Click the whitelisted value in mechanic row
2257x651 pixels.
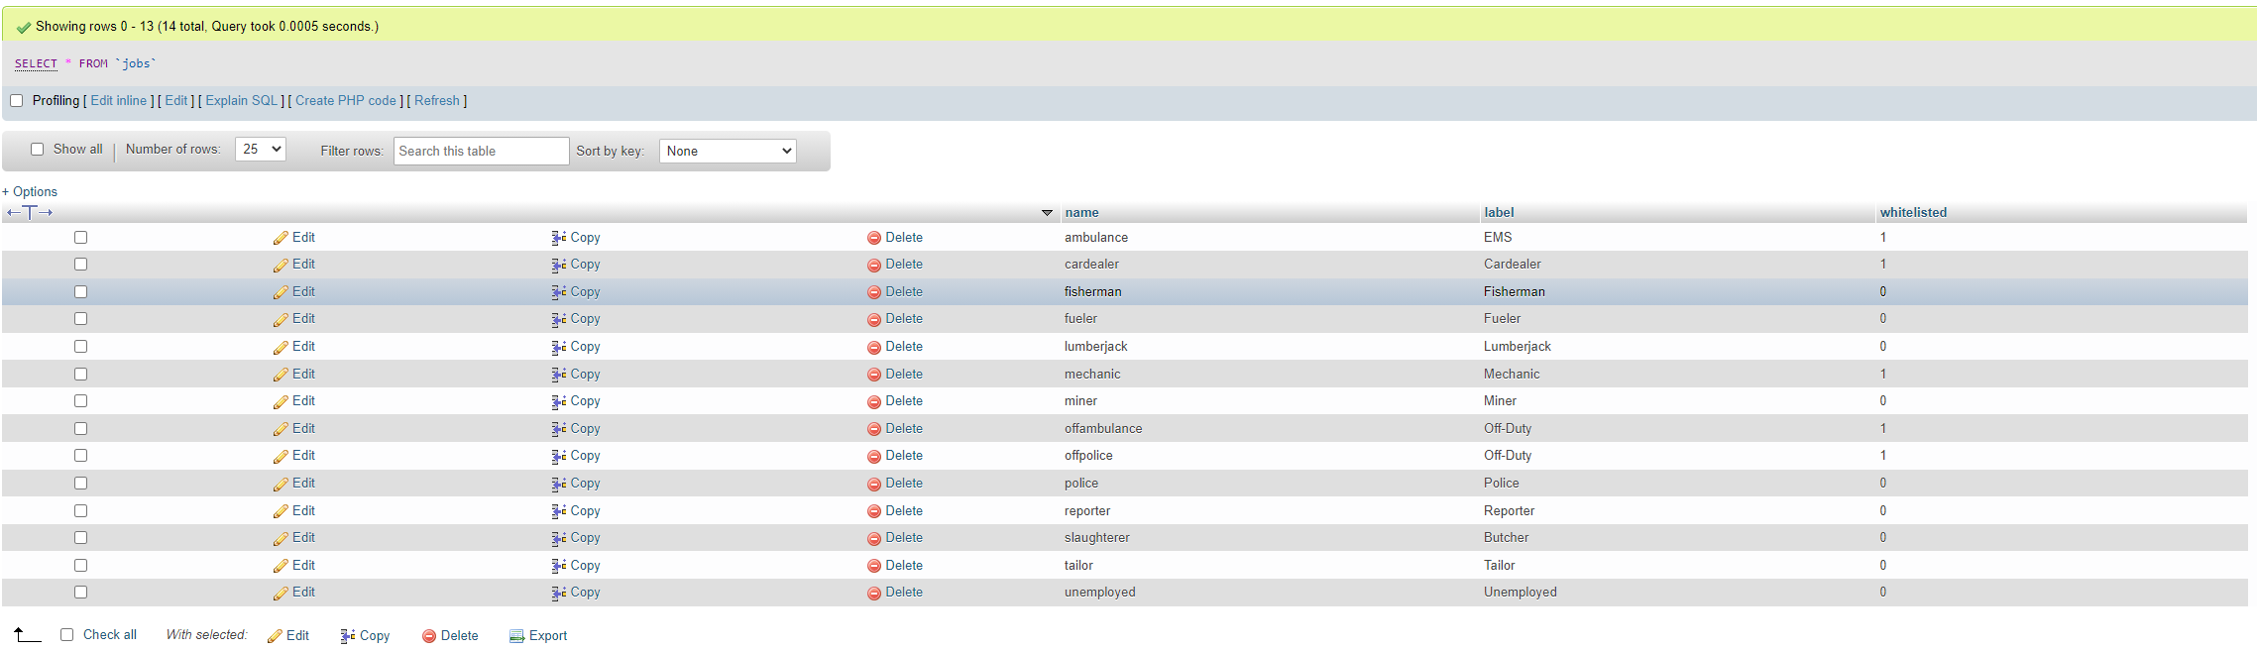tap(1883, 375)
